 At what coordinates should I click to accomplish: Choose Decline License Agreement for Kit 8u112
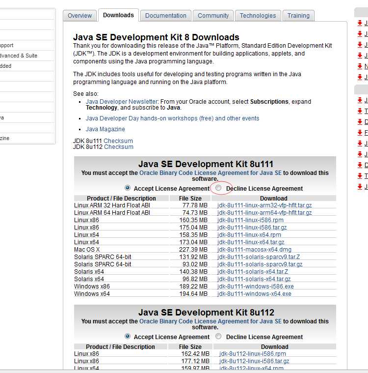tap(218, 336)
